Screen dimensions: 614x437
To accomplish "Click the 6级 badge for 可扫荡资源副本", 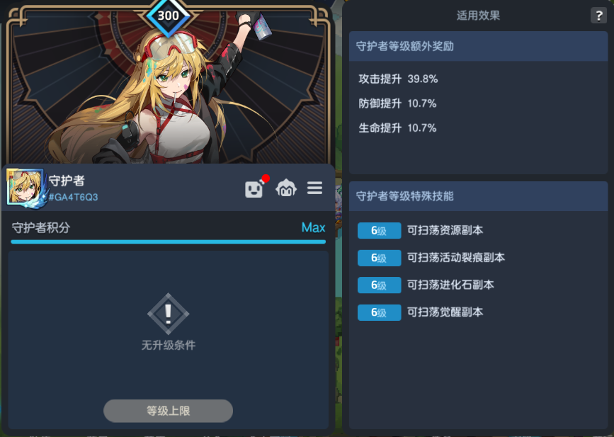I will tap(379, 231).
